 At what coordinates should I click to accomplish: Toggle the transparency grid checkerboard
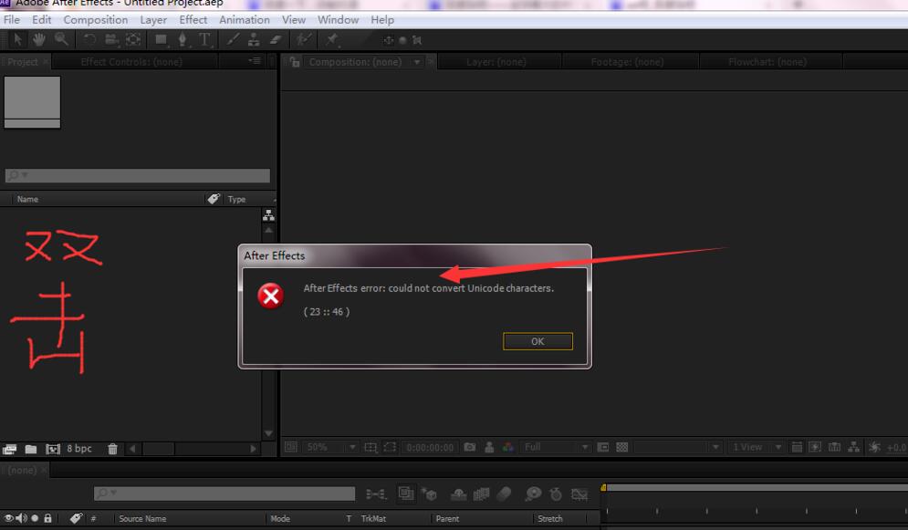pyautogui.click(x=622, y=447)
